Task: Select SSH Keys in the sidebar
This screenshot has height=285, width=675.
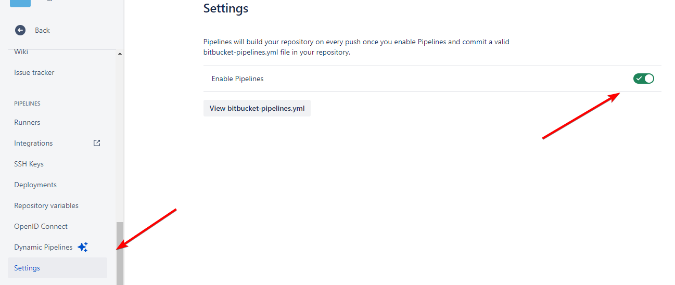Action: [x=29, y=164]
